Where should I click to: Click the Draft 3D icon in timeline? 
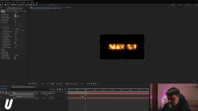[x=54, y=89]
